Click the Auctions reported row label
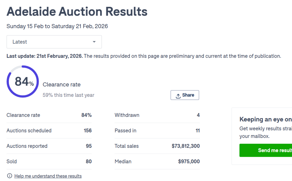Screen dimensions: 292x181 coord(27,146)
